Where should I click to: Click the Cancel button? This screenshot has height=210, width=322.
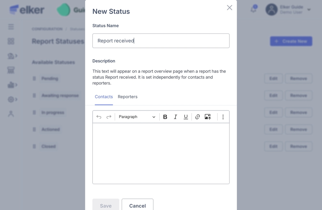pos(137,205)
